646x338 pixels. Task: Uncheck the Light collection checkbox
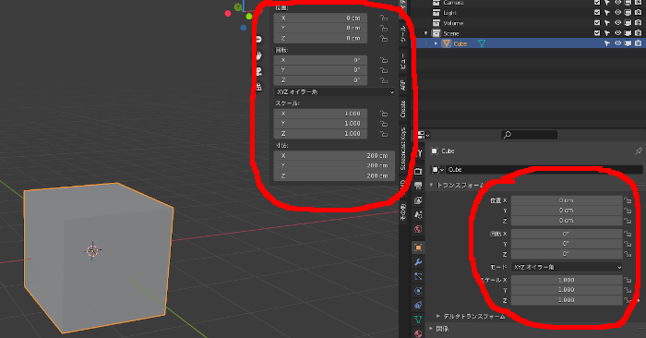597,13
